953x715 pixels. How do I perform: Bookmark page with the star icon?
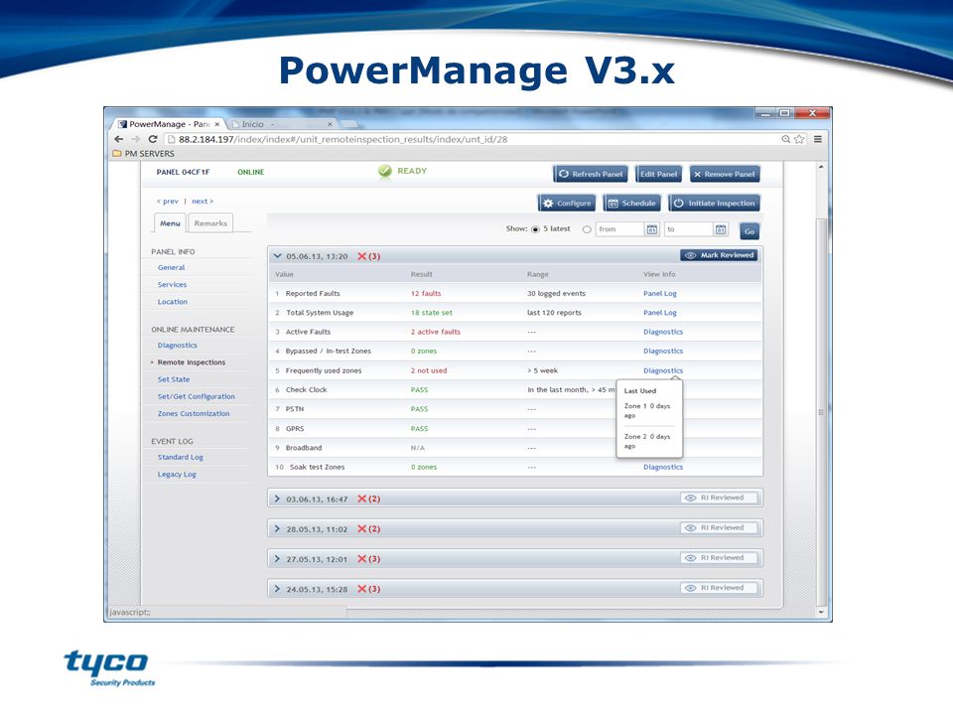799,139
